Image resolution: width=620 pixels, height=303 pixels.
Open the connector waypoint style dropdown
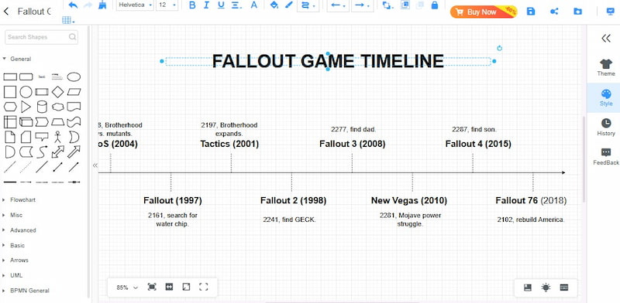[308, 5]
